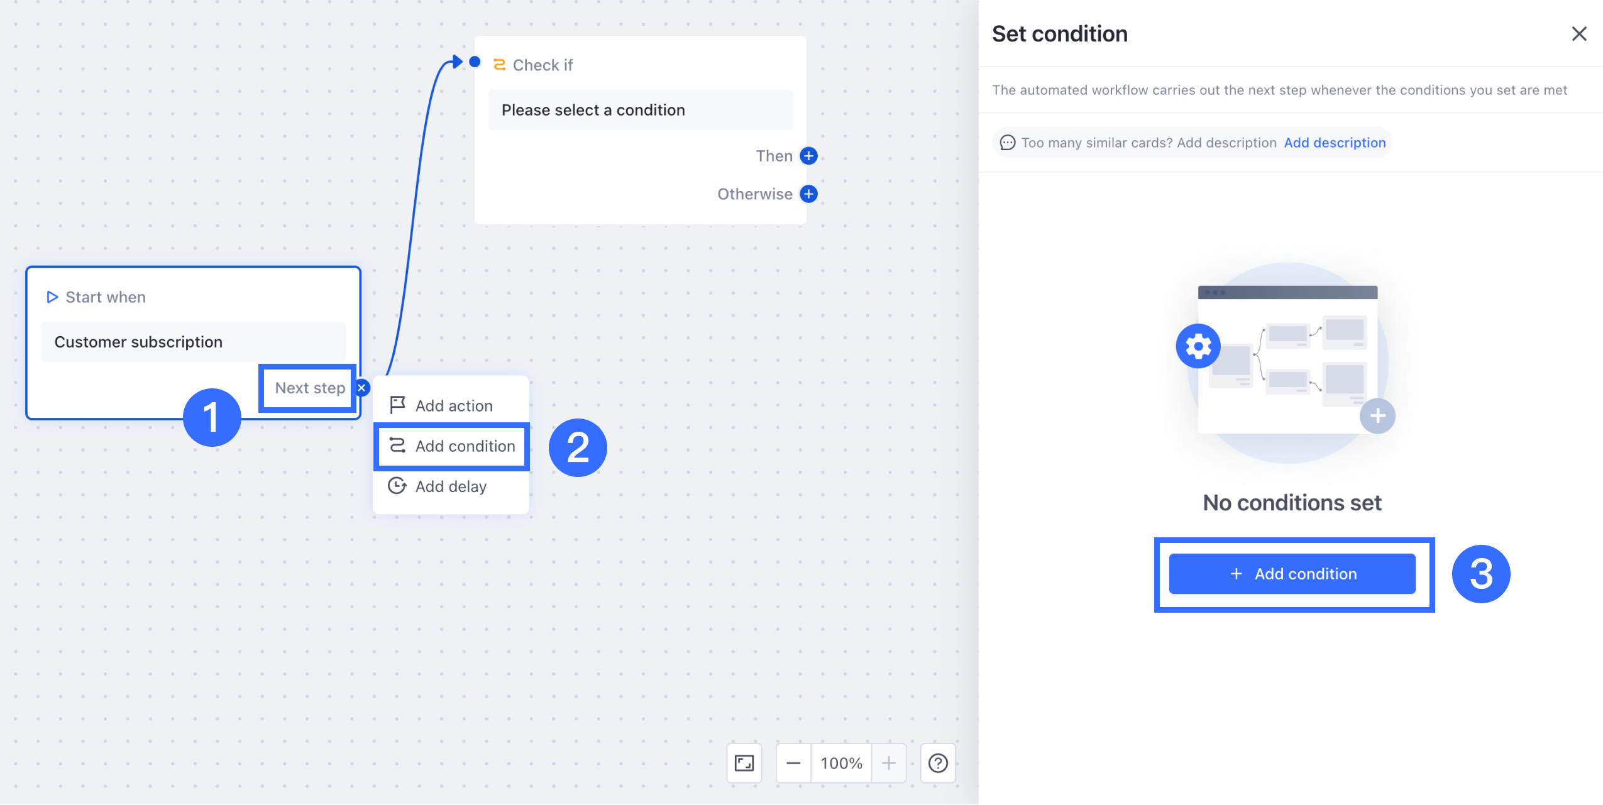Close the Set condition panel

(x=1579, y=34)
